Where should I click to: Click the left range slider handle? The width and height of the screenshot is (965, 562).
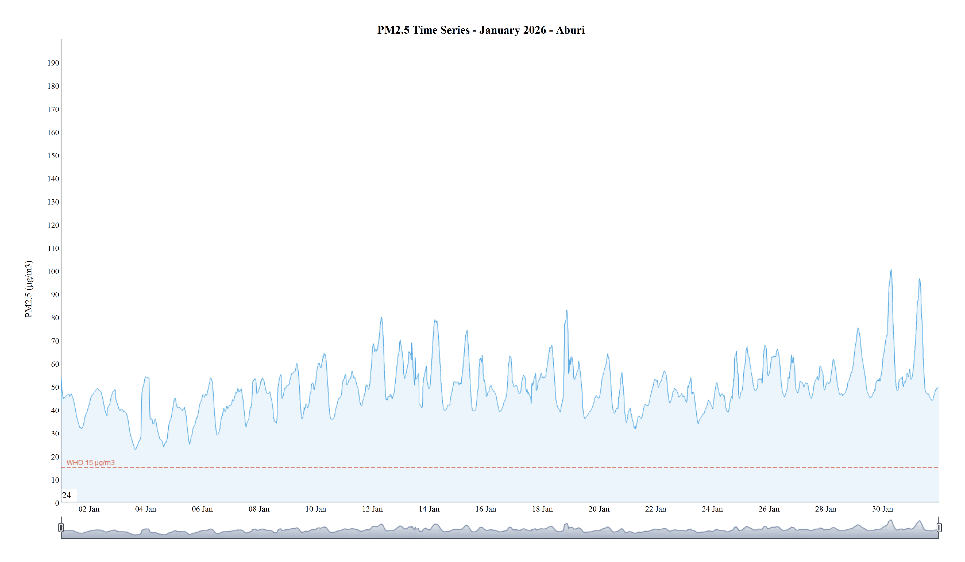(61, 528)
